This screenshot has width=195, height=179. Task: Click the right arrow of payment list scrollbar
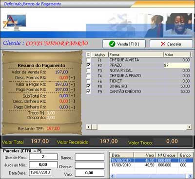(189, 127)
